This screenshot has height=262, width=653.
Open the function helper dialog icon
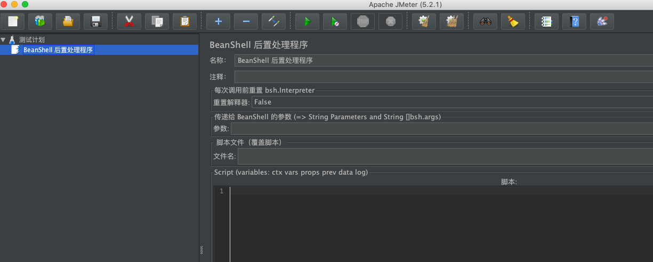tap(546, 21)
